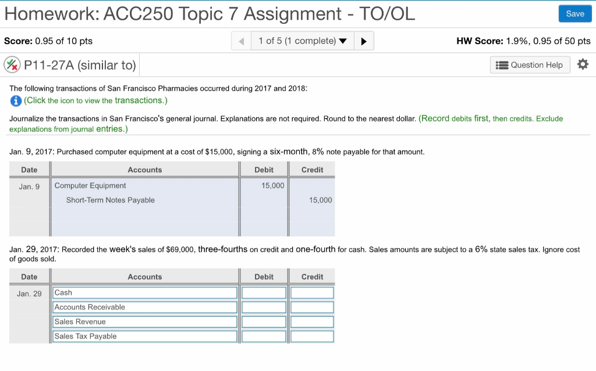The image size is (596, 371).
Task: Click the Sales Revenue credit field
Action: 312,321
